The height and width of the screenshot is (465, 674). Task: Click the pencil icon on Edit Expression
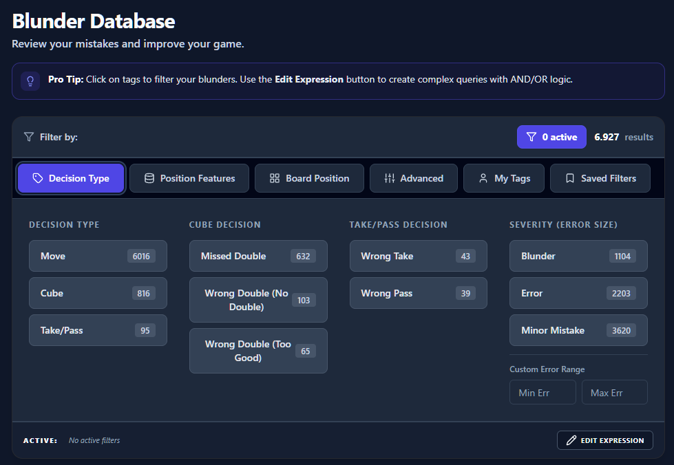click(571, 440)
